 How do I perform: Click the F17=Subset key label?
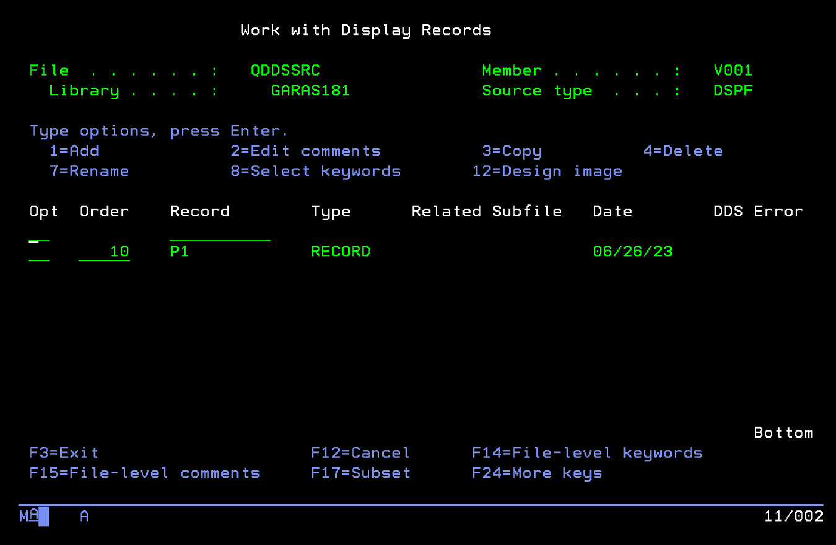(360, 473)
